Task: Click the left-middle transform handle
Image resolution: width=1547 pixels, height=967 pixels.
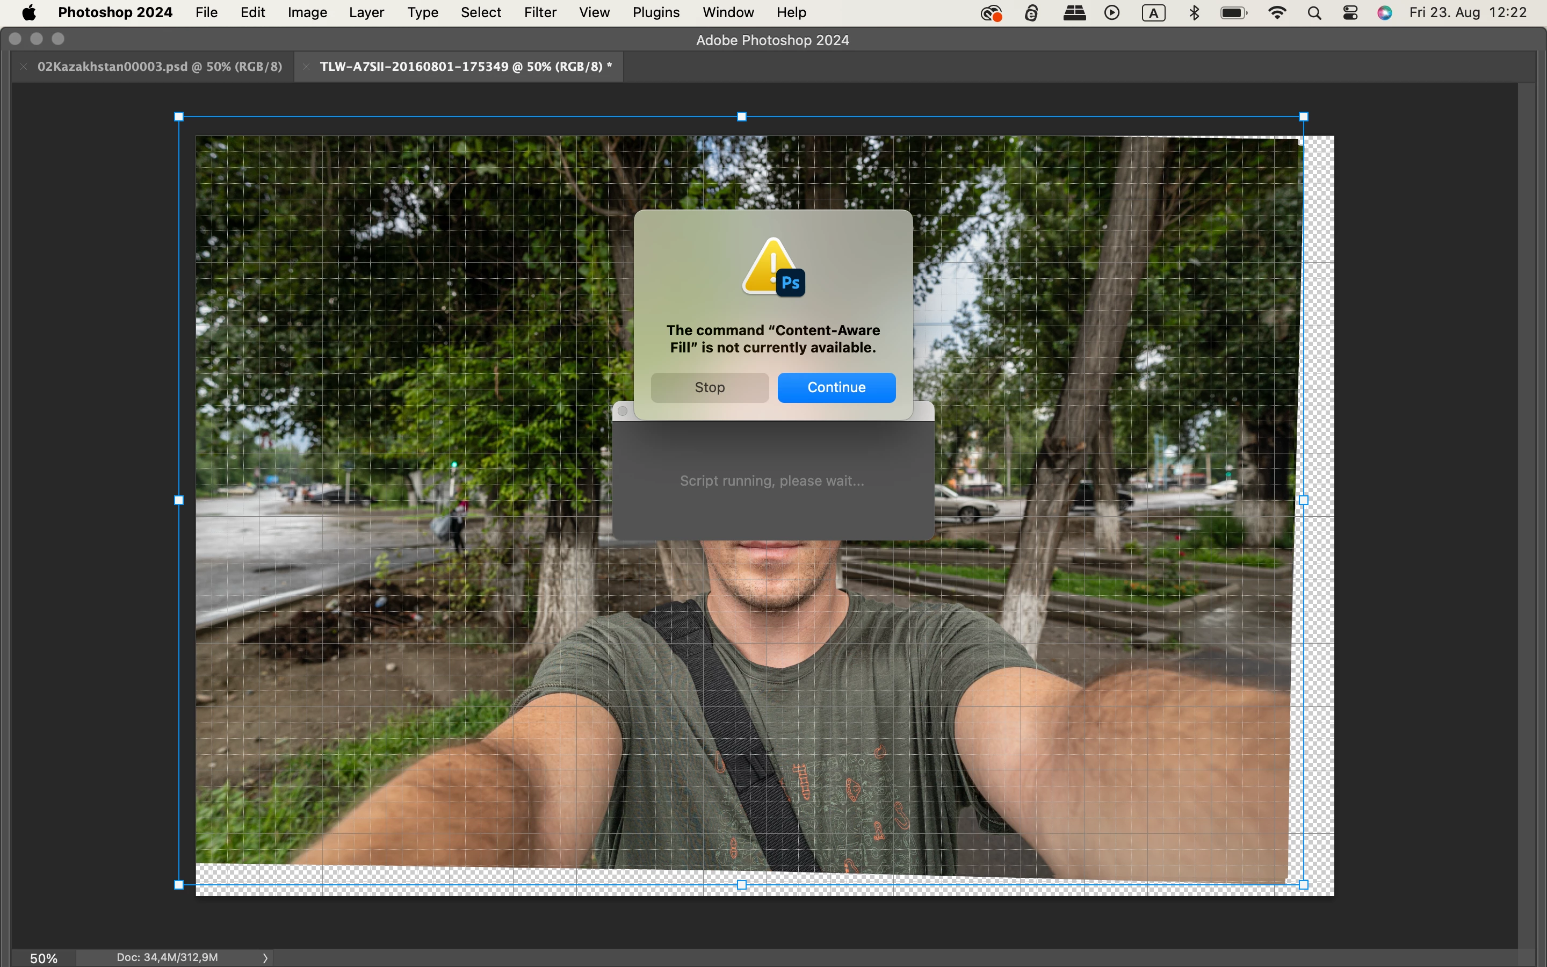Action: click(179, 500)
